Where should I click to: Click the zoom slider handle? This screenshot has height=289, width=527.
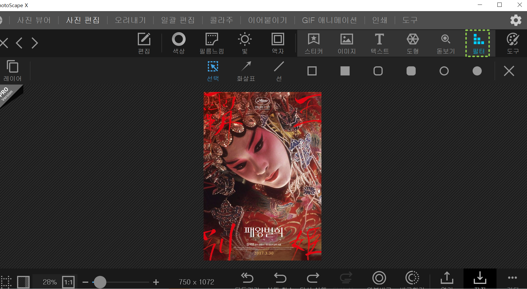pyautogui.click(x=100, y=282)
